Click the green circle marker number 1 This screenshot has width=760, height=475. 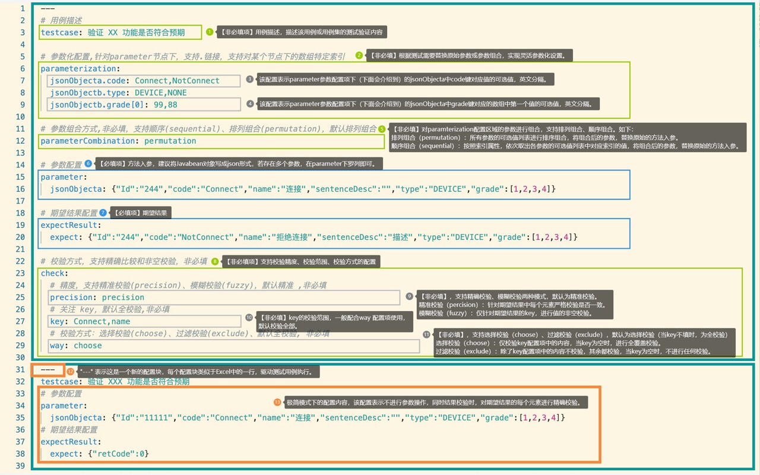[210, 32]
